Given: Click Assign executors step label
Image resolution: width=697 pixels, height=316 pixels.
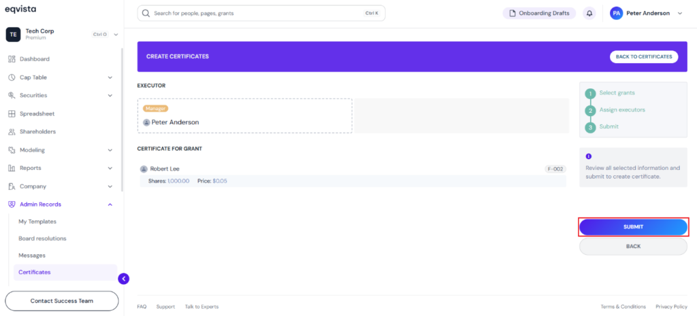Looking at the screenshot, I should click(x=622, y=109).
